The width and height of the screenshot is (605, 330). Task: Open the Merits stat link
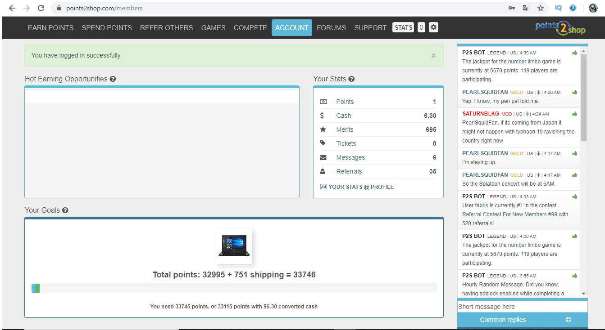click(x=345, y=129)
